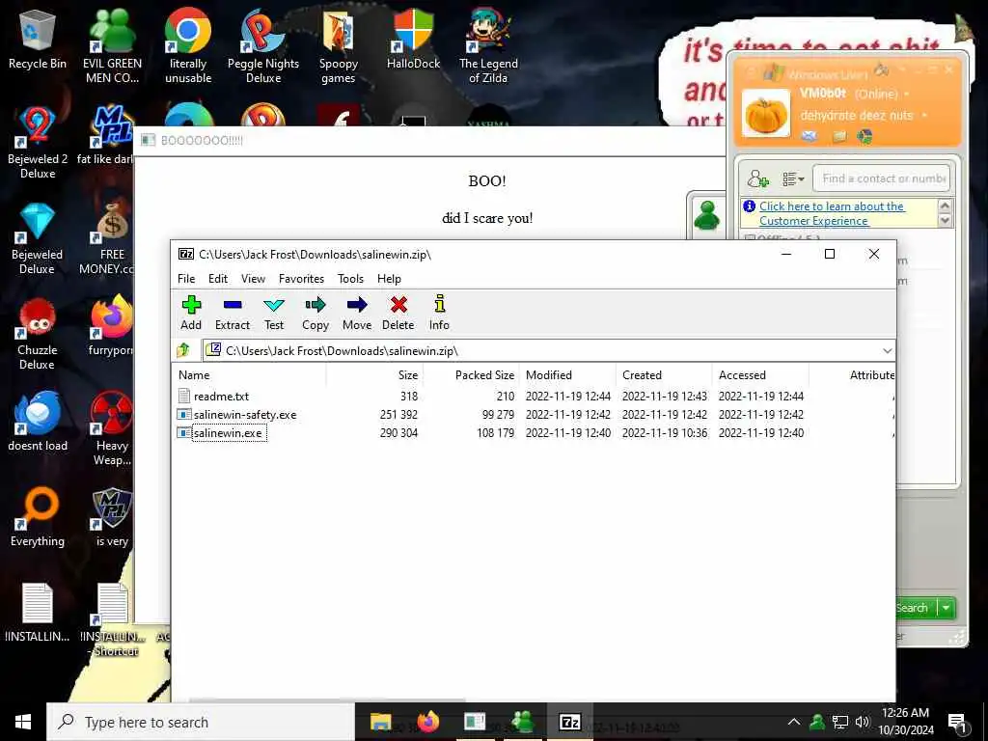Sort files by the Name column
988x741 pixels.
point(250,375)
